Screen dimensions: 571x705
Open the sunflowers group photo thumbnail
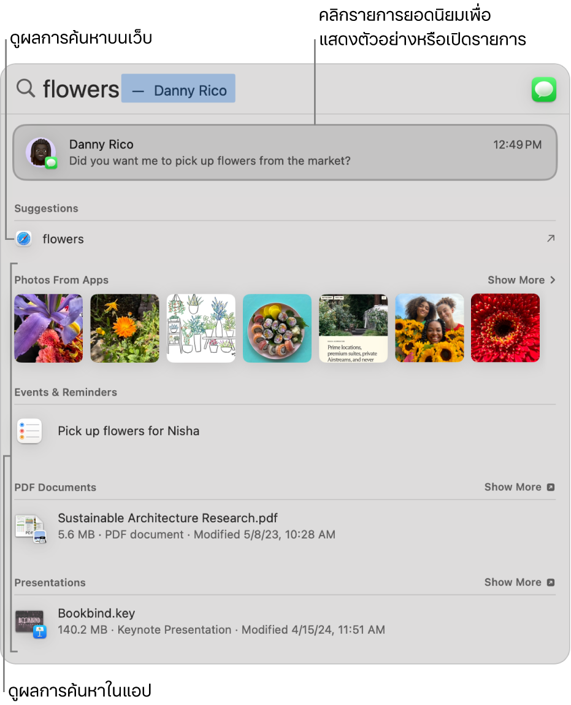tap(429, 328)
